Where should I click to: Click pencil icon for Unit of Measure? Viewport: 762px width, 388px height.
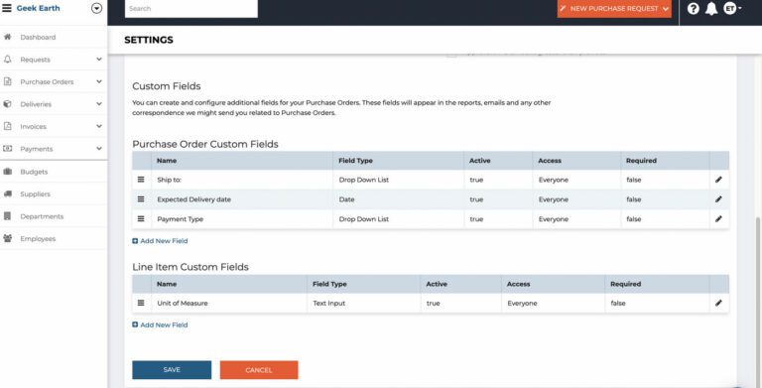click(x=718, y=303)
